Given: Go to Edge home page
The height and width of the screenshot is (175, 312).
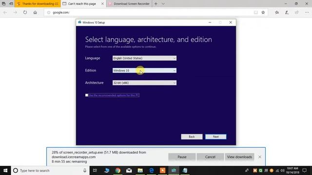Looking at the screenshot, I should 35,12.
